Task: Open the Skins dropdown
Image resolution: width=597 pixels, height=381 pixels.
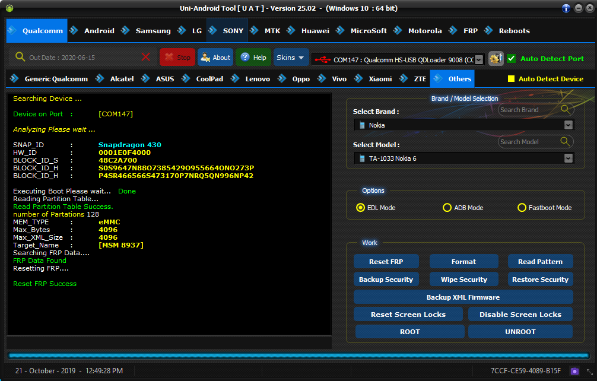Action: 291,58
